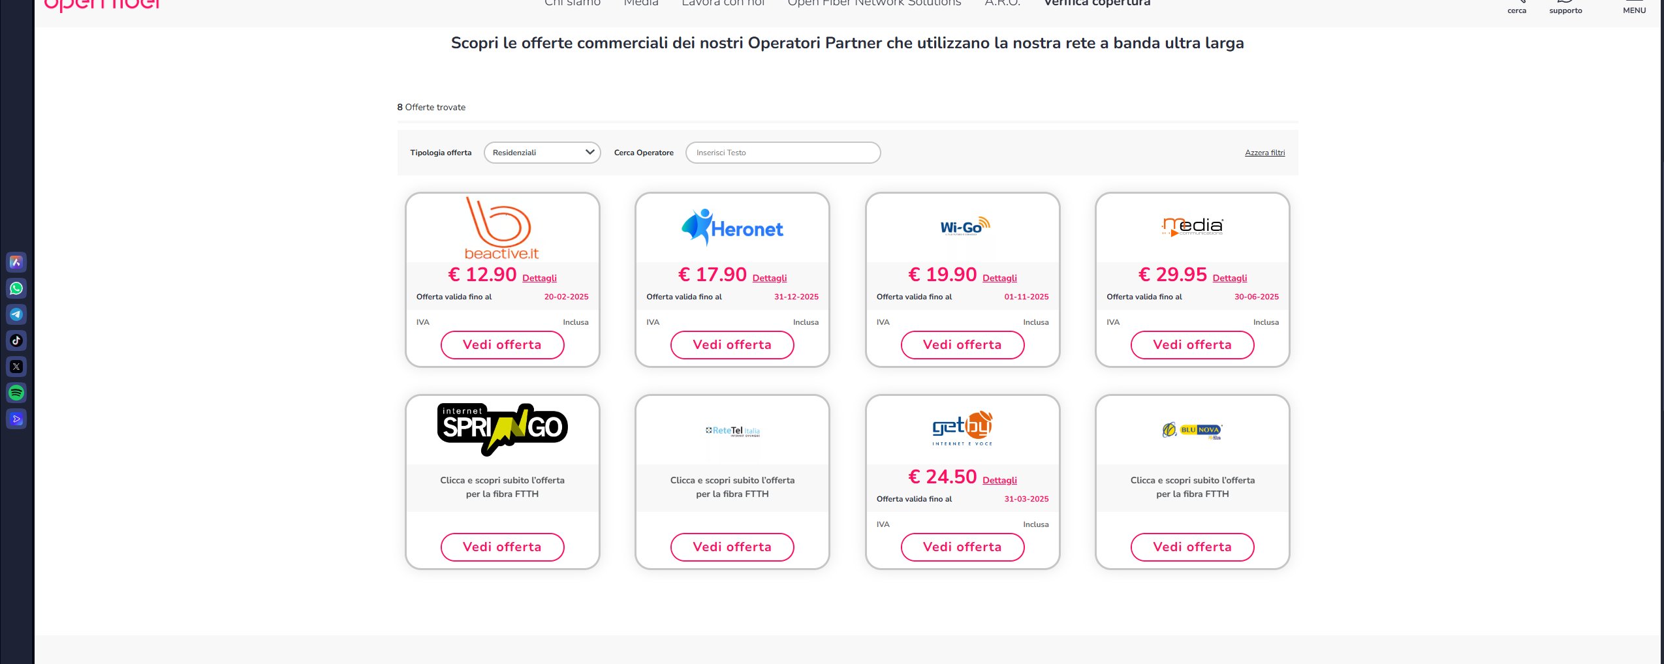Reset filters with Azzera filtri
The image size is (1664, 664).
(x=1264, y=153)
